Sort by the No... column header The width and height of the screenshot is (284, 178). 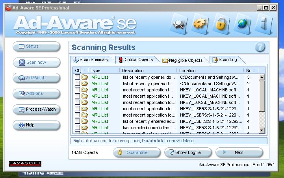coord(251,70)
